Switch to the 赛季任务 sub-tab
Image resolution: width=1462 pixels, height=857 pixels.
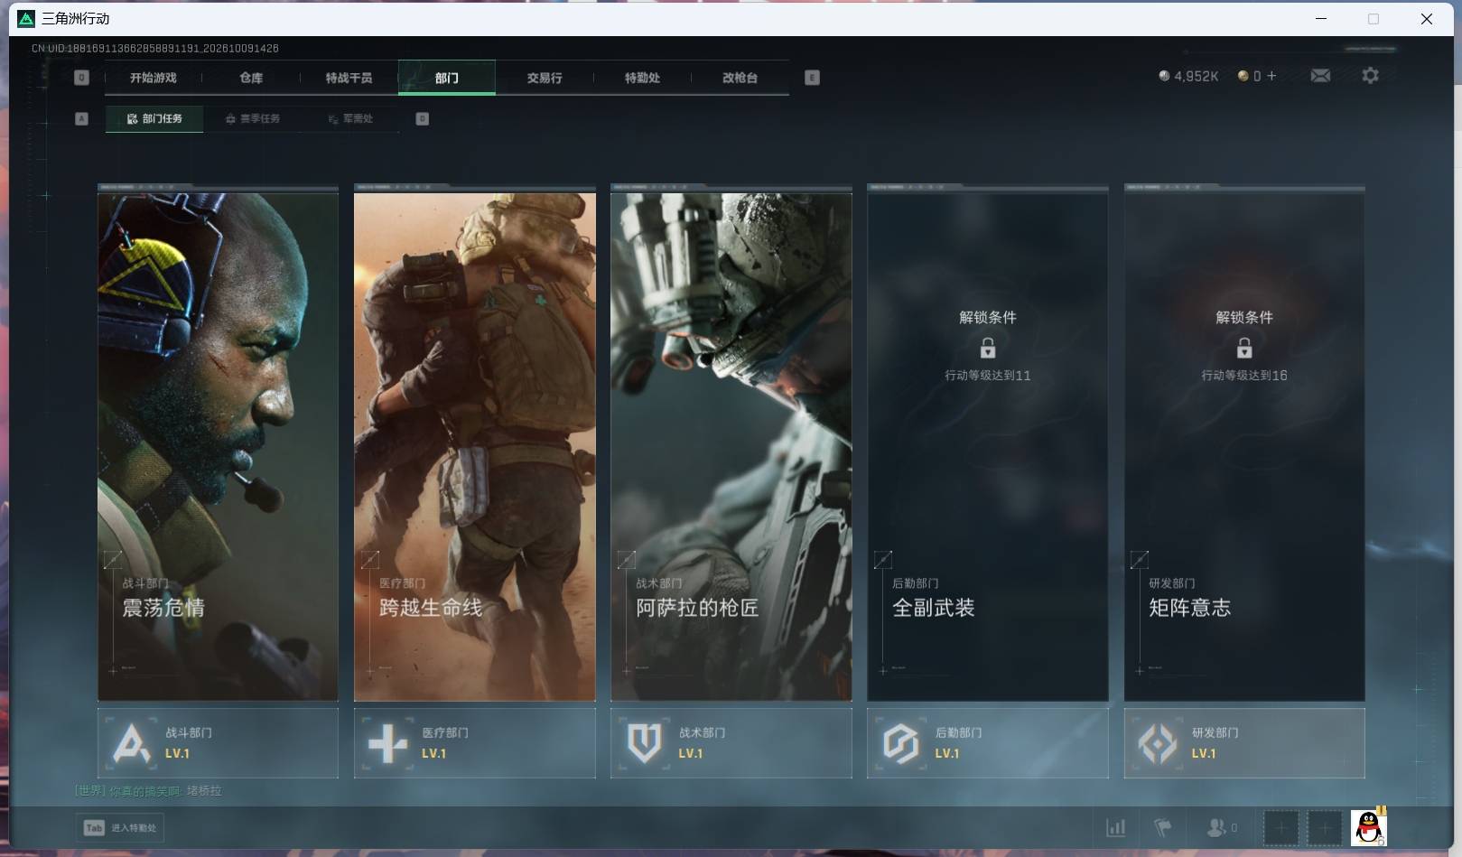253,118
